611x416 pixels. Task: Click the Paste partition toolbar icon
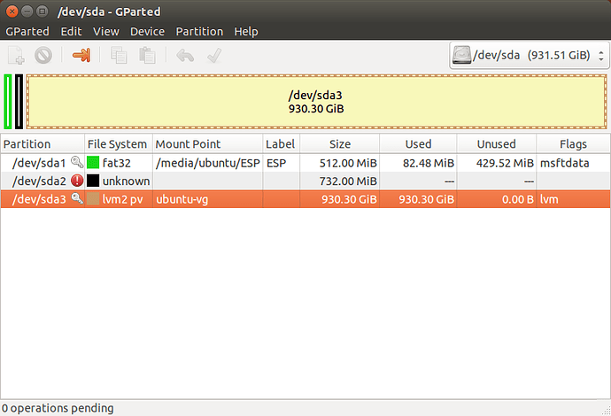coord(147,55)
